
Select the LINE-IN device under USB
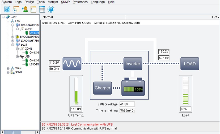coord(34,64)
